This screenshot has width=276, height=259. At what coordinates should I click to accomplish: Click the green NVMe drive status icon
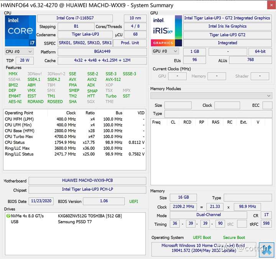pos(8,216)
